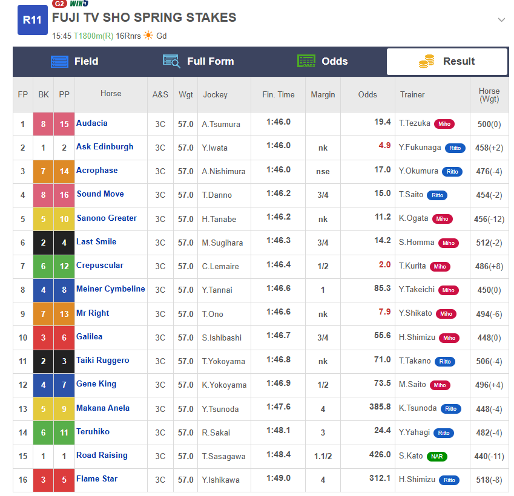Open the Flame Star horse link
The image size is (514, 496).
(x=97, y=479)
